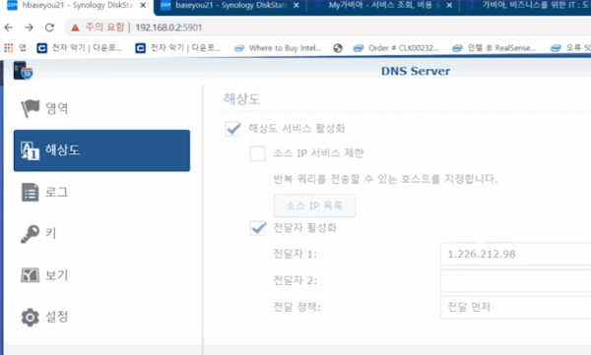Image resolution: width=591 pixels, height=355 pixels.
Task: Click the flag icon beside 영역
Action: (x=30, y=108)
